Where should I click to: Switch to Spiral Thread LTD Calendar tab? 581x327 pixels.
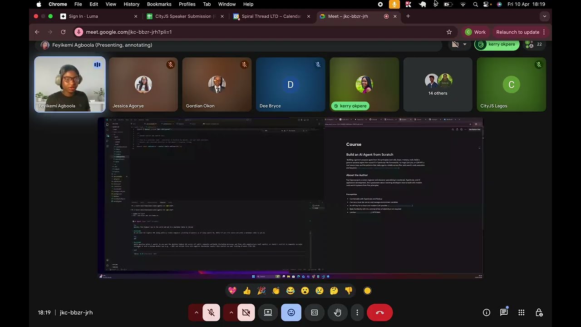click(271, 16)
